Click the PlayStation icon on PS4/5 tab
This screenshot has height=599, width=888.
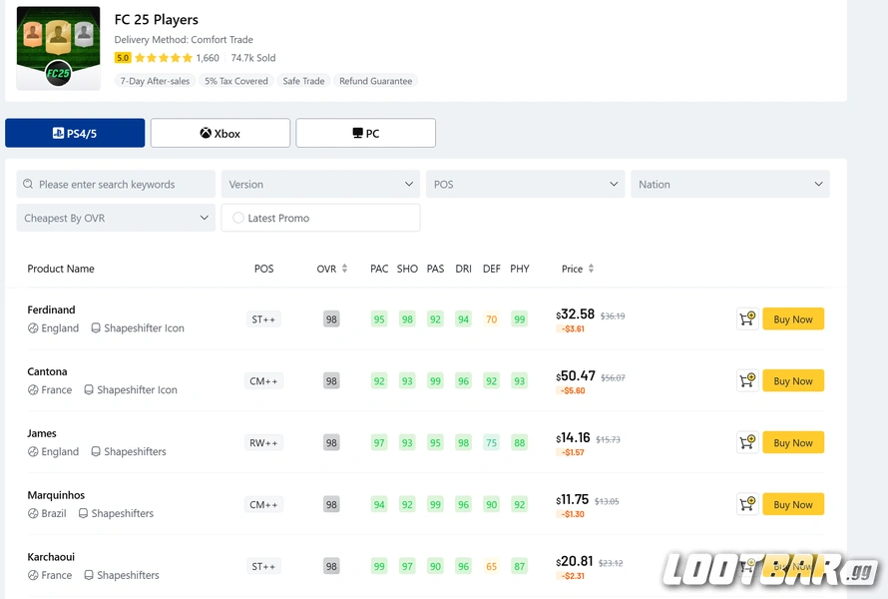pyautogui.click(x=58, y=133)
